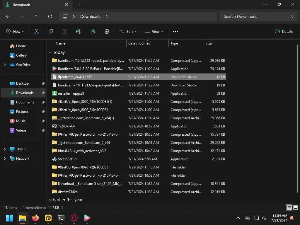300x225 pixels.
Task: Refresh the Downloads folder
Action: click(x=50, y=16)
